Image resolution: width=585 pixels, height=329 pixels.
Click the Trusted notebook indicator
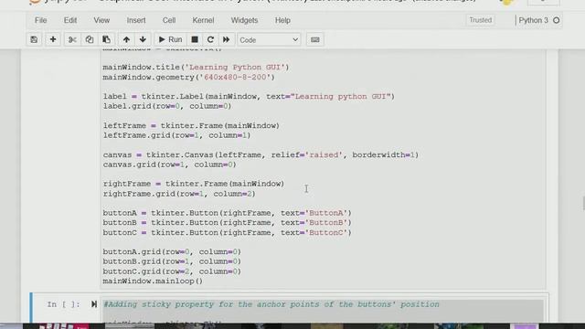481,20
